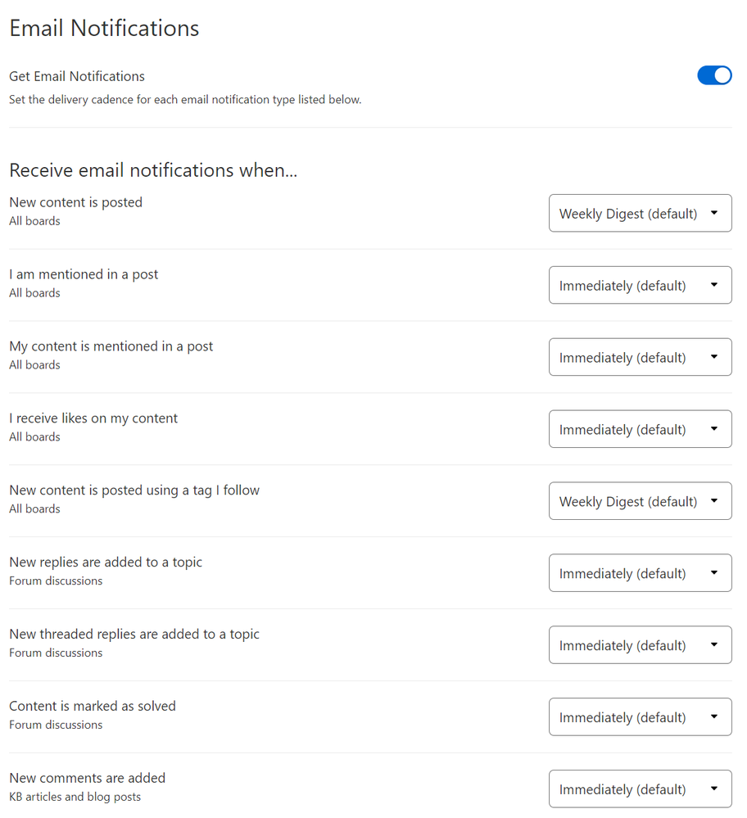Image resolution: width=747 pixels, height=818 pixels.
Task: Open dropdown for 'New replies are added to a topic'
Action: [x=640, y=574]
